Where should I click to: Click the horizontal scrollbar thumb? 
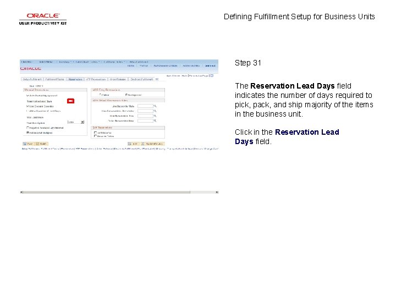[107, 192]
